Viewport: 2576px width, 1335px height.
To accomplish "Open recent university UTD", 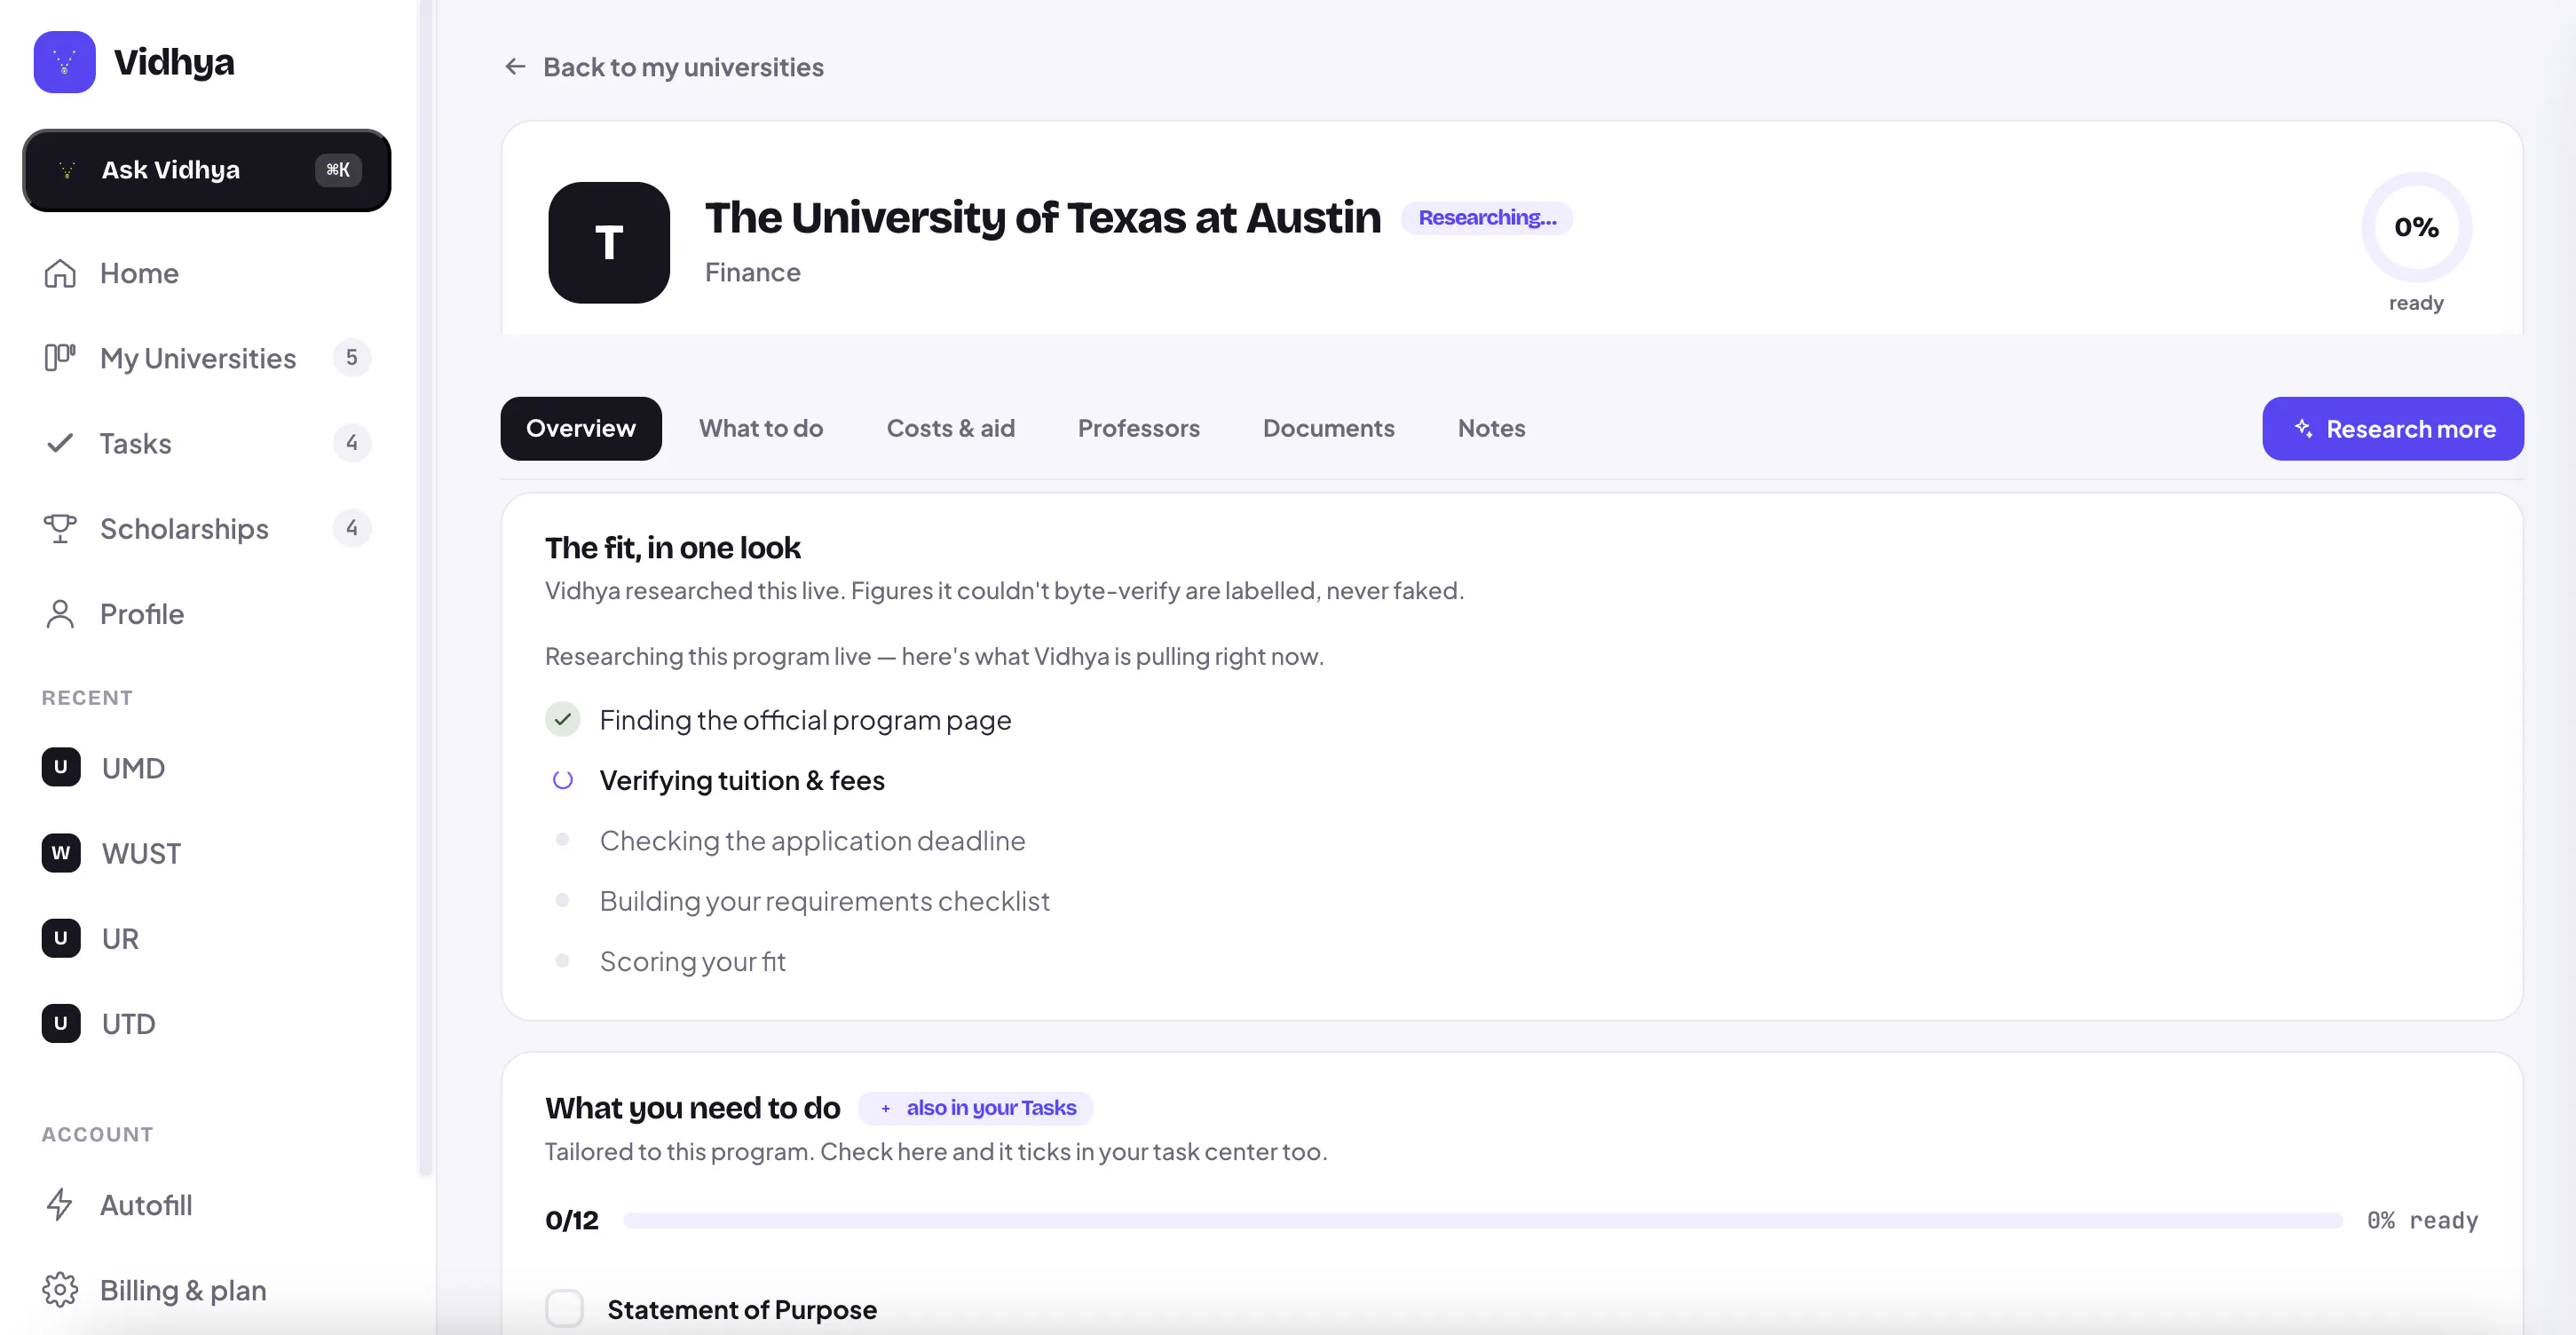I will tap(207, 1023).
